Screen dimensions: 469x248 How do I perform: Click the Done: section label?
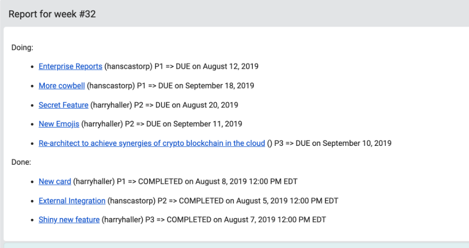21,162
